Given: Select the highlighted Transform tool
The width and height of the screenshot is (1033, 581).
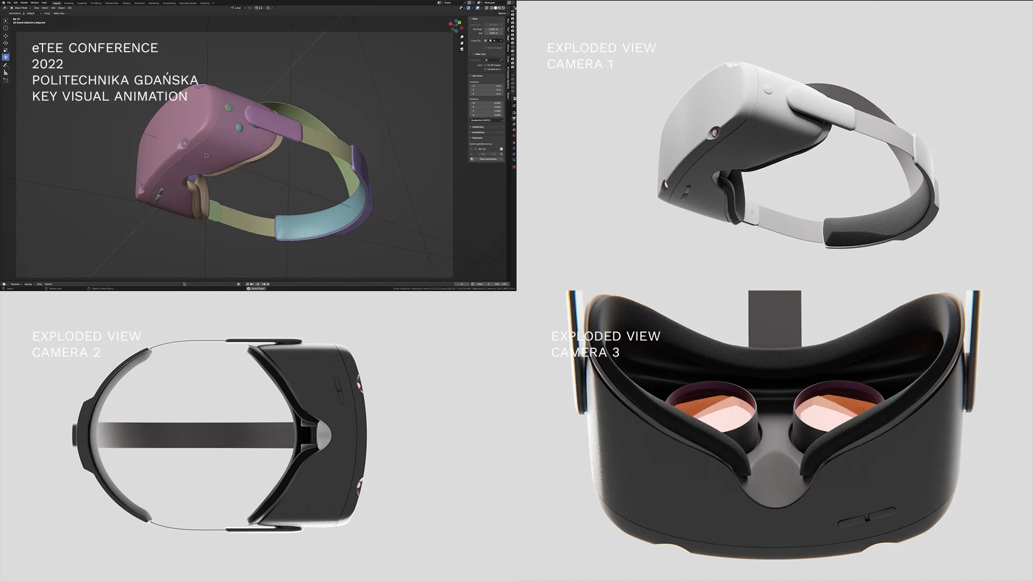Looking at the screenshot, I should (x=6, y=57).
